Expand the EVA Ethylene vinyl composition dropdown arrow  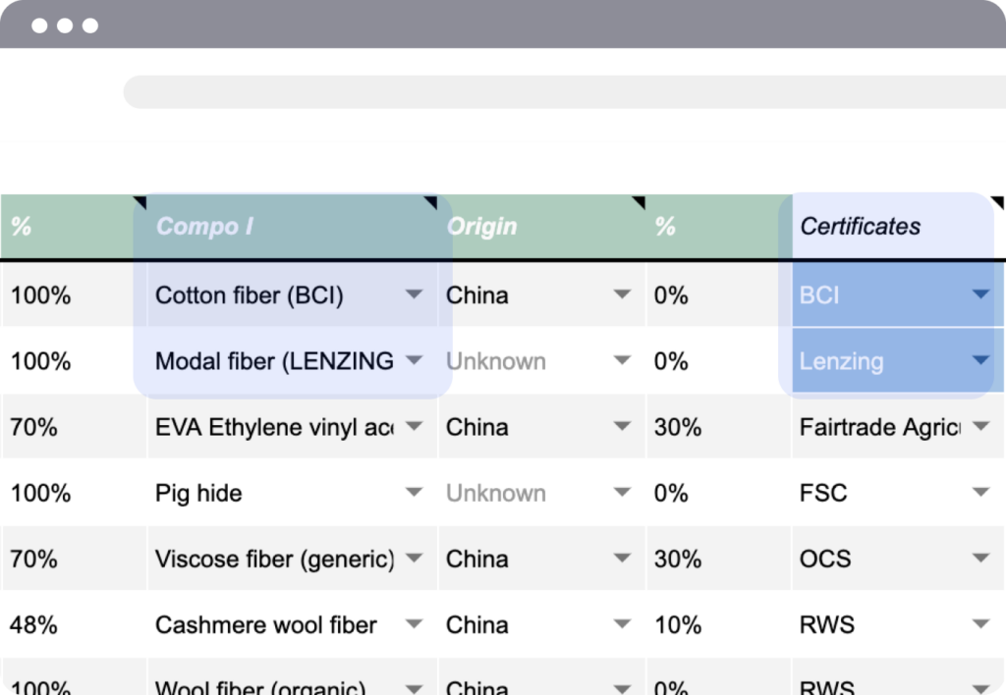pos(415,426)
